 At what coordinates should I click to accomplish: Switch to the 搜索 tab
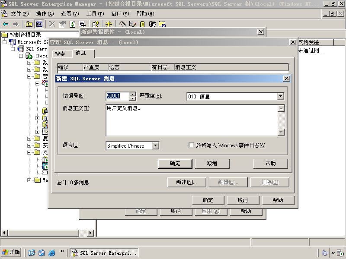(x=62, y=54)
